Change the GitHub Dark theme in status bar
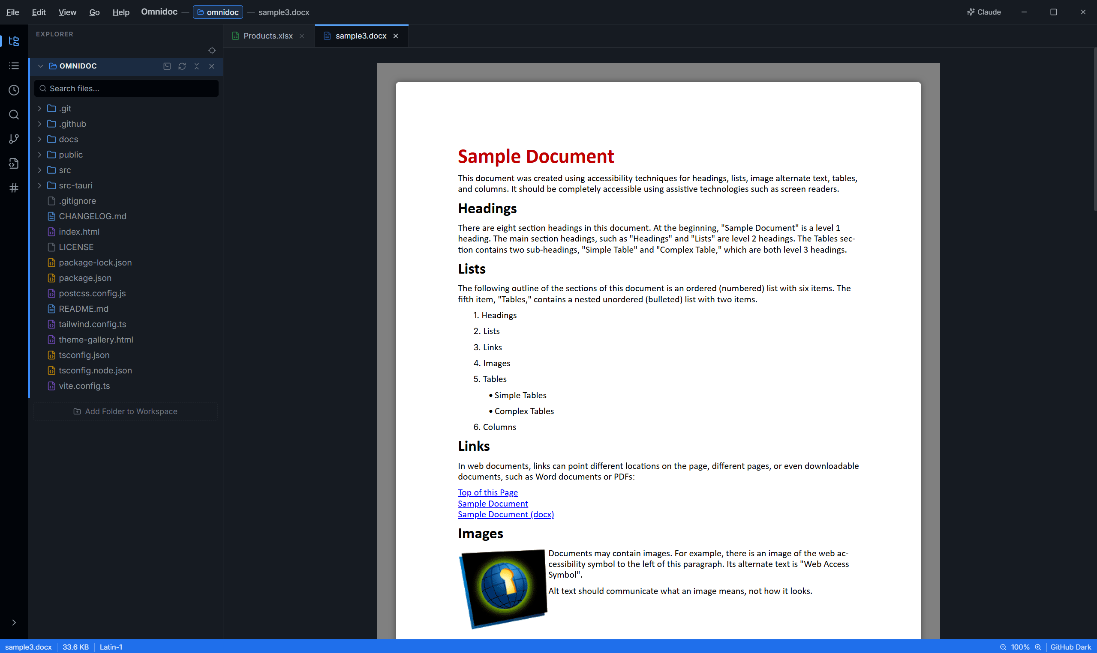This screenshot has width=1097, height=653. pos(1070,647)
